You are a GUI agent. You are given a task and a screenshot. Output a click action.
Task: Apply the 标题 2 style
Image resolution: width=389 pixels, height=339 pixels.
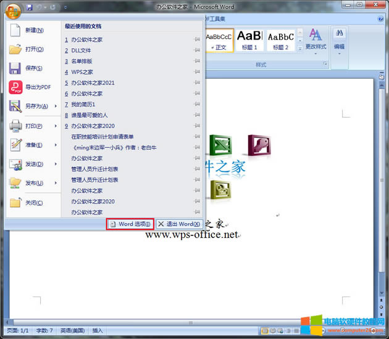coord(280,41)
